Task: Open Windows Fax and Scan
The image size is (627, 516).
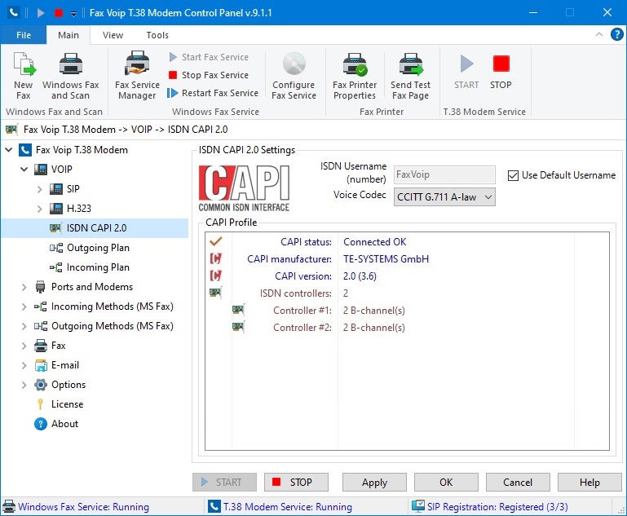Action: pos(71,76)
